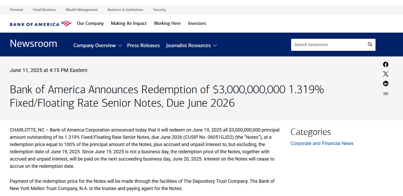
Task: Go to Business & Institutions link
Action: tap(125, 10)
